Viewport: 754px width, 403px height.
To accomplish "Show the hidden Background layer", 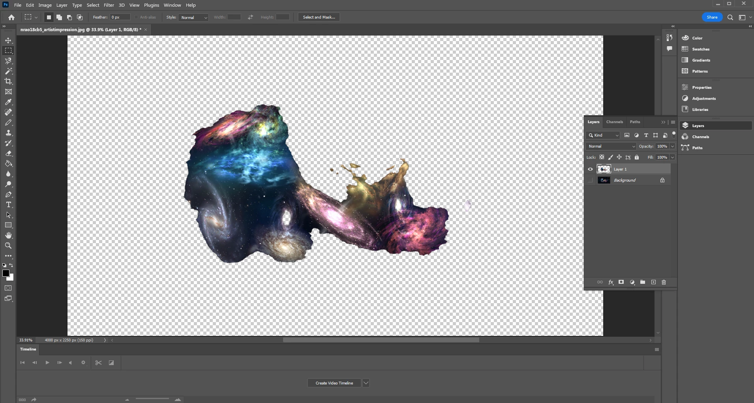I will (591, 180).
